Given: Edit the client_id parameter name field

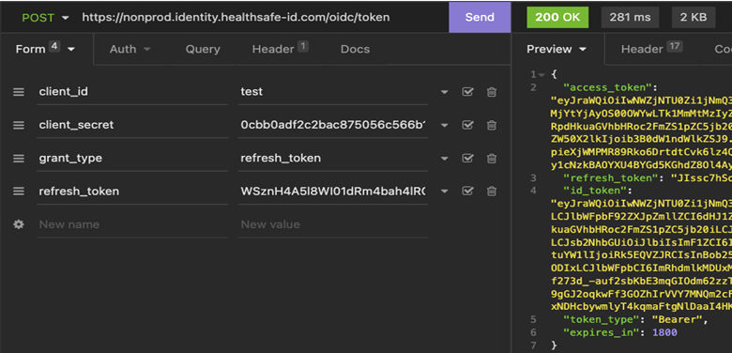Looking at the screenshot, I should 132,92.
